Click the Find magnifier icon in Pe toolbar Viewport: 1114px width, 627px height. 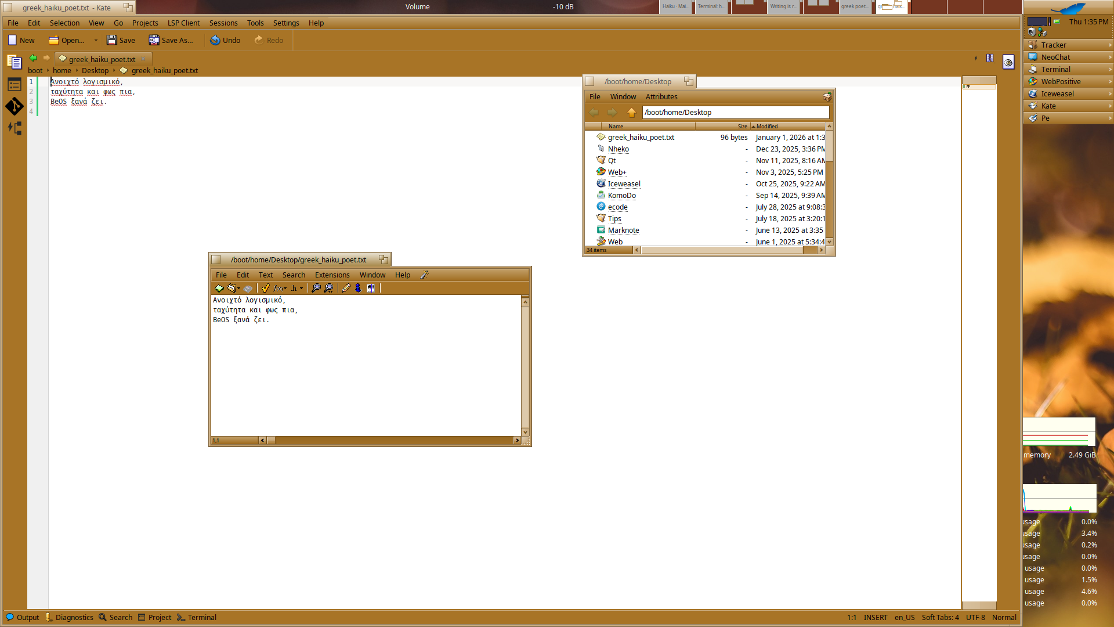[316, 288]
